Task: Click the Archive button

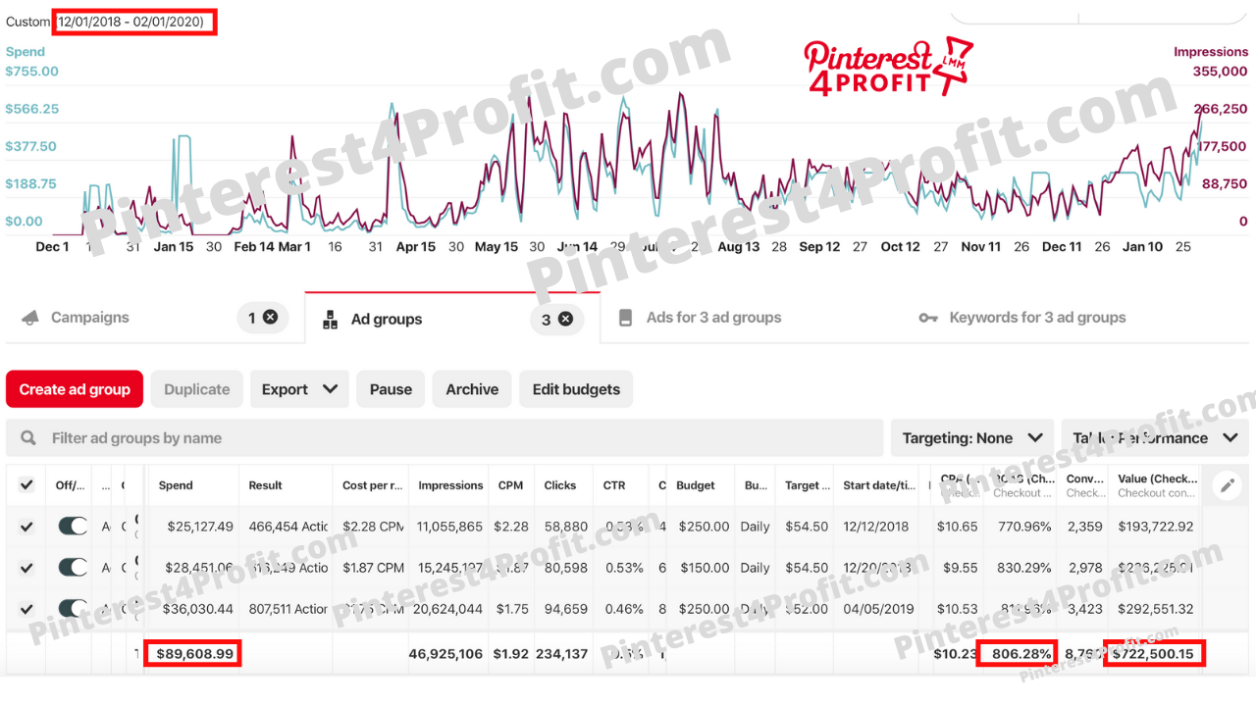Action: click(472, 389)
